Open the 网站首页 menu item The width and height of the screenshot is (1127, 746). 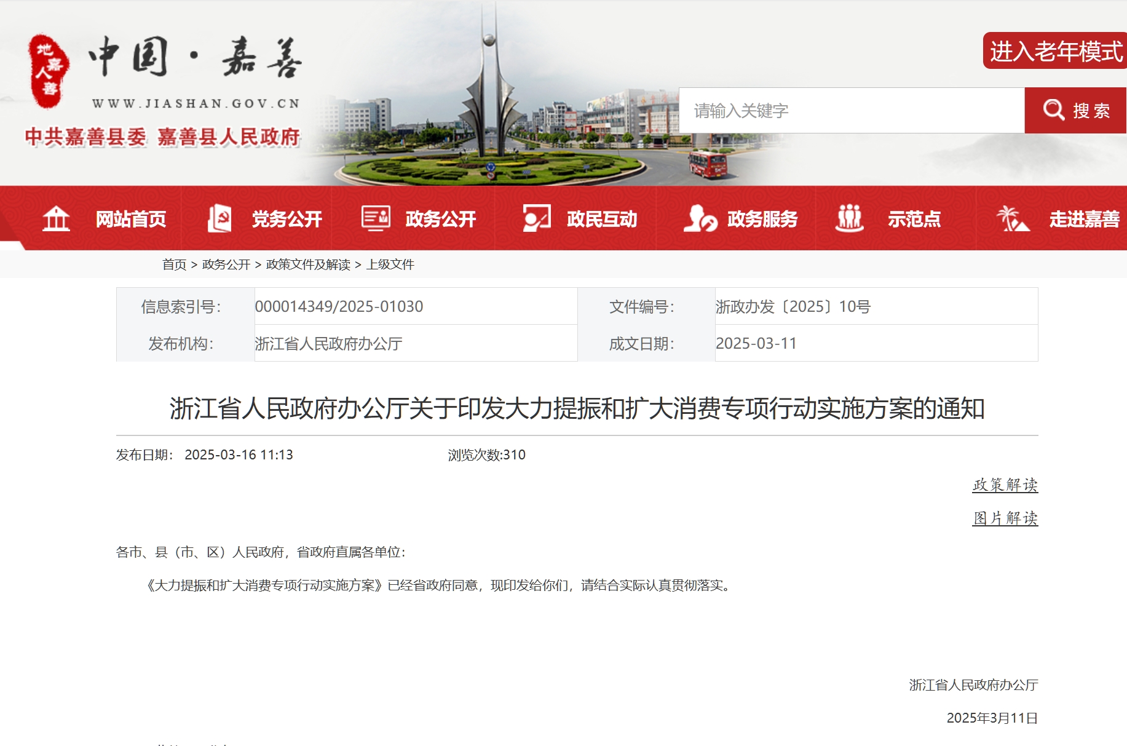[x=130, y=219]
